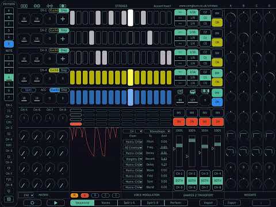Click the settings gear button at bottom
The height and width of the screenshot is (207, 276).
pos(32,202)
